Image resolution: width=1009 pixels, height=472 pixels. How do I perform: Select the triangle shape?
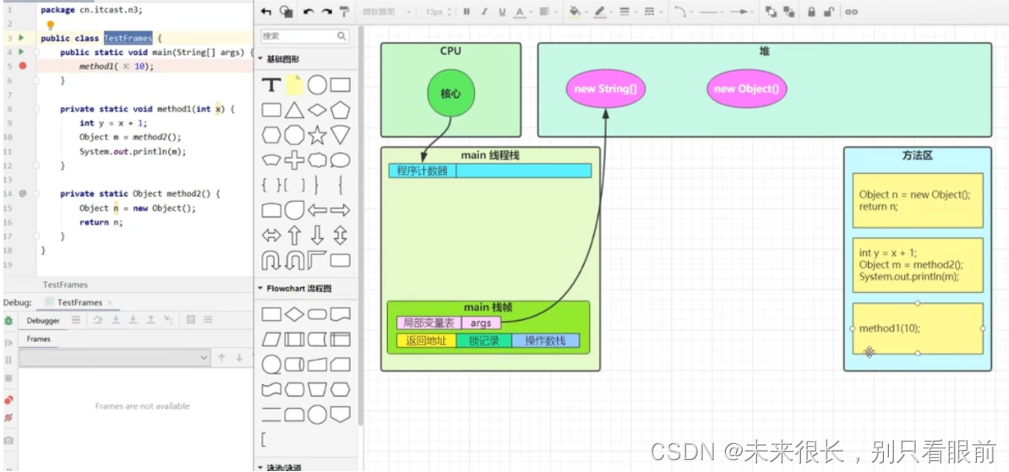tap(294, 110)
